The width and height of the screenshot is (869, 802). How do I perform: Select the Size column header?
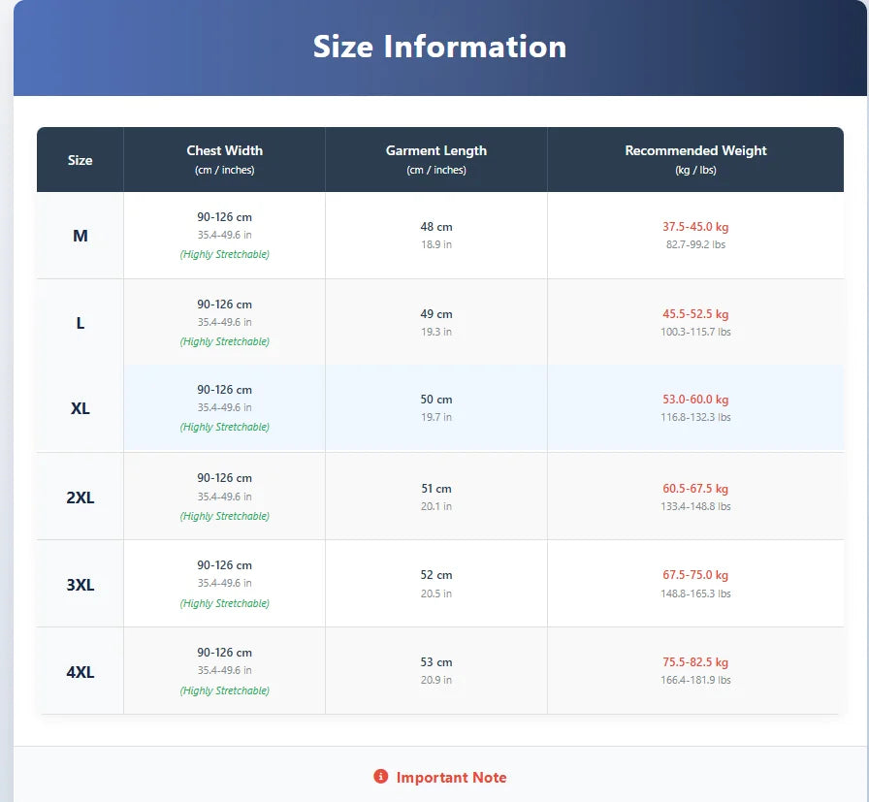pyautogui.click(x=80, y=160)
